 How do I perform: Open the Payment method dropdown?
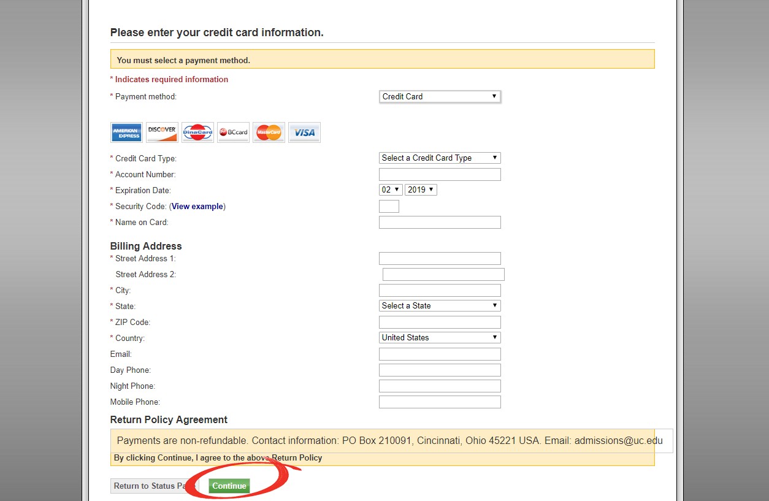click(x=439, y=96)
